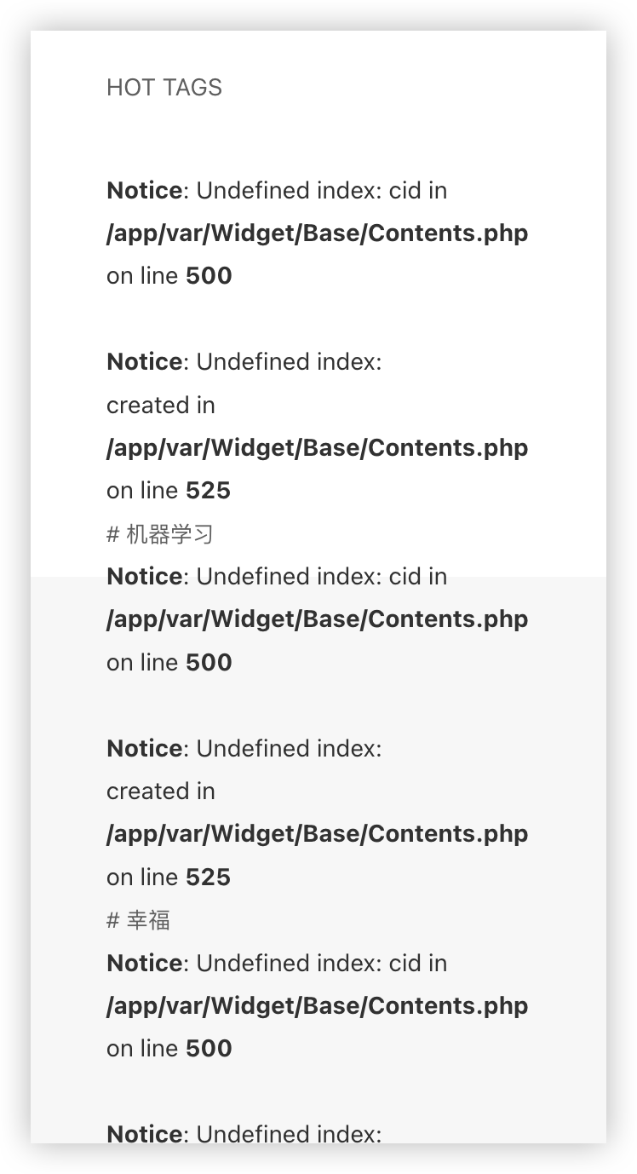Click the Contents.php path just above 'on line 525' before 机器学习
Image resolution: width=637 pixels, height=1174 pixels.
click(317, 448)
